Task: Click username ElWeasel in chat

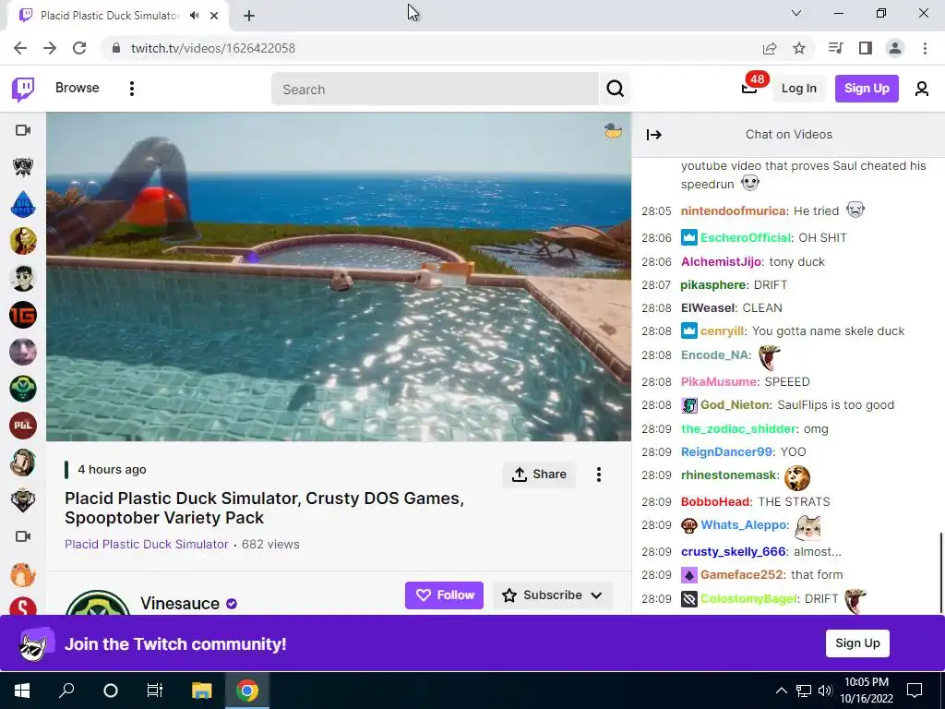Action: 708,307
